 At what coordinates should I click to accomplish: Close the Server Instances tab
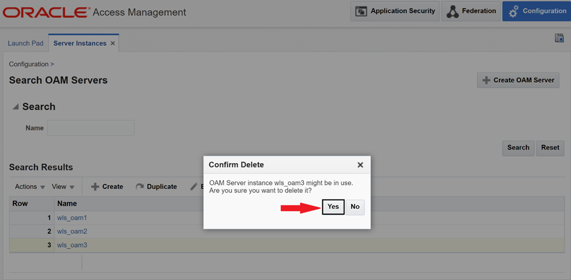pos(113,43)
